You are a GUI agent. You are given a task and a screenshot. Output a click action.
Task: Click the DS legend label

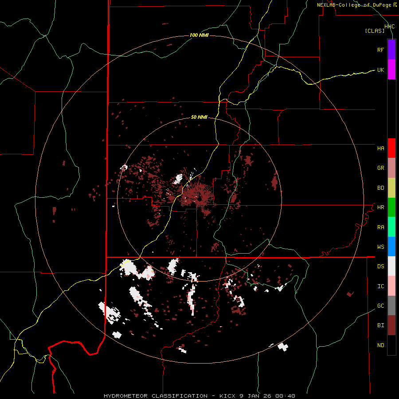click(x=380, y=266)
